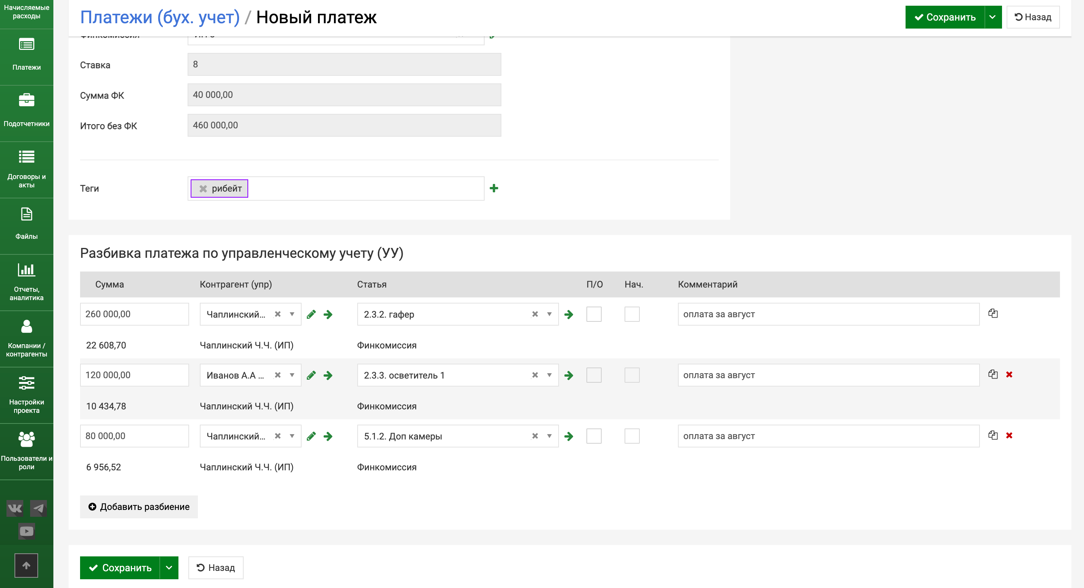The width and height of the screenshot is (1084, 588).
Task: Expand the bottom Сохранить button dropdown arrow
Action: tap(169, 568)
